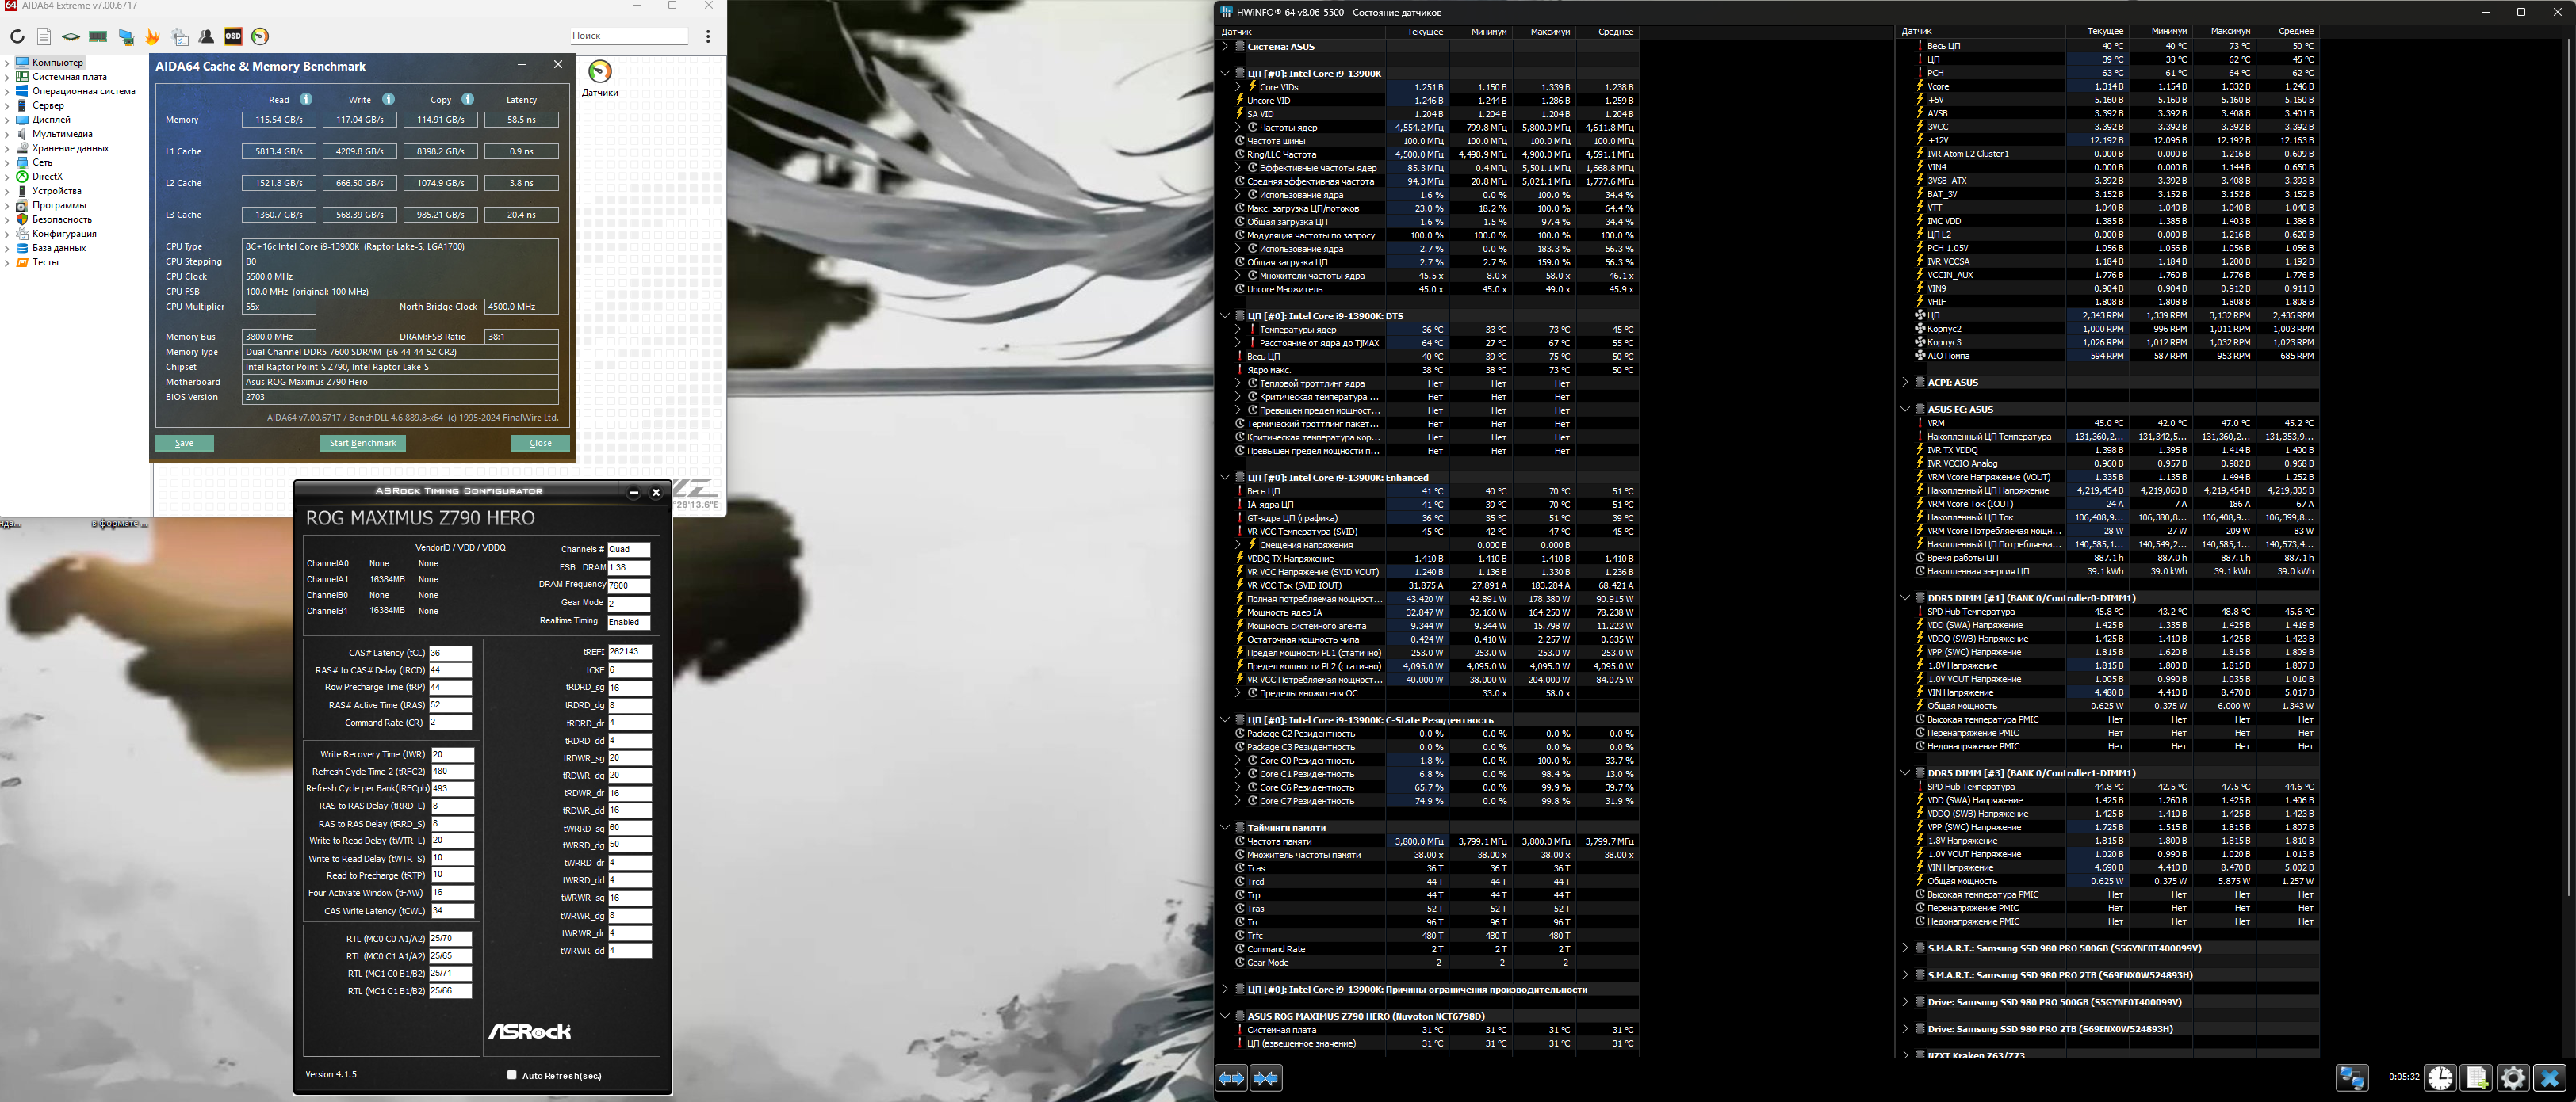Click the Поиск search field

pyautogui.click(x=628, y=36)
